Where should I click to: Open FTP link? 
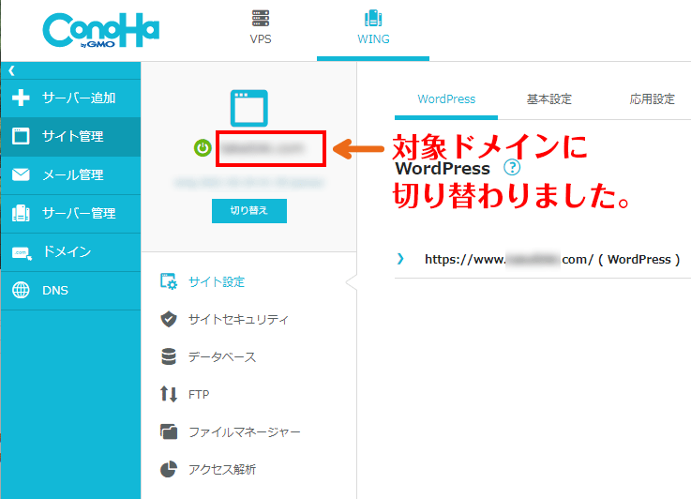click(x=199, y=395)
